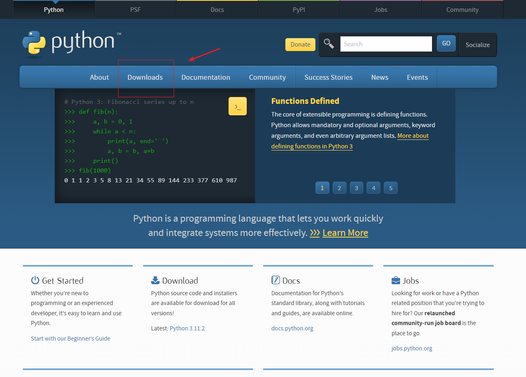Open the Documentation navigation menu
The image size is (526, 377).
[x=206, y=77]
